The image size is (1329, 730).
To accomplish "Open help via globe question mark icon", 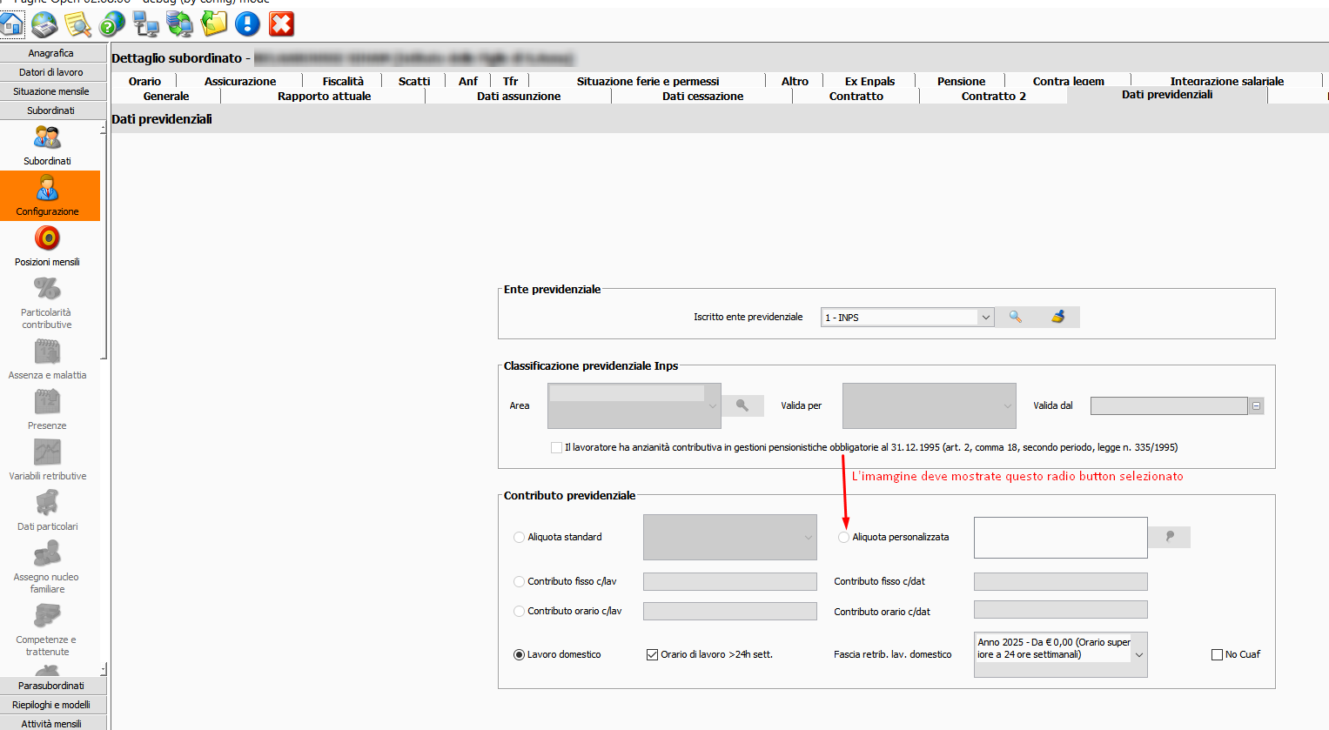I will click(x=112, y=24).
